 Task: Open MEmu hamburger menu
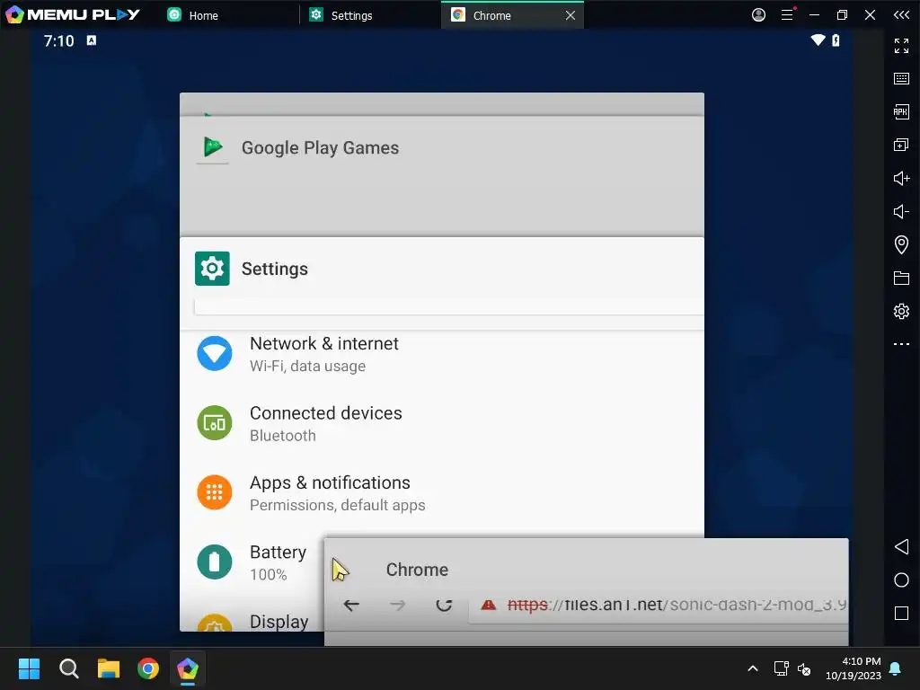787,14
